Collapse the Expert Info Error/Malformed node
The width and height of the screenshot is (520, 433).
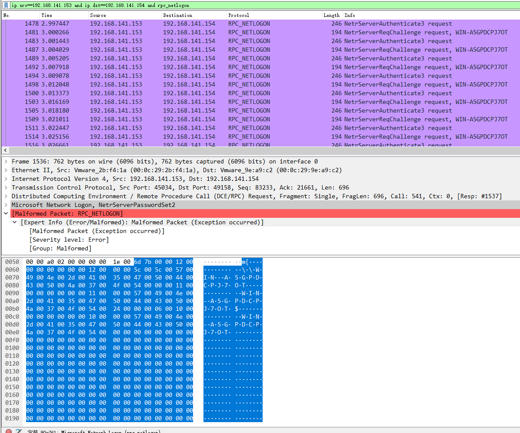[x=14, y=222]
